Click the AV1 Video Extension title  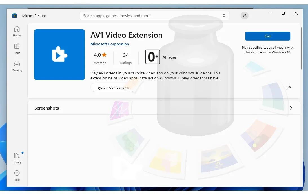(x=127, y=35)
